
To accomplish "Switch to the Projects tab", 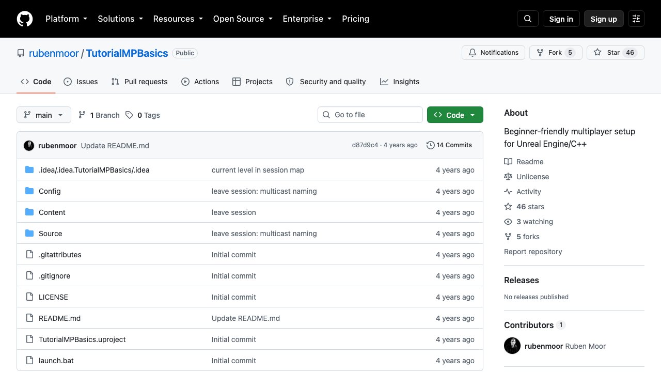I will tap(253, 82).
